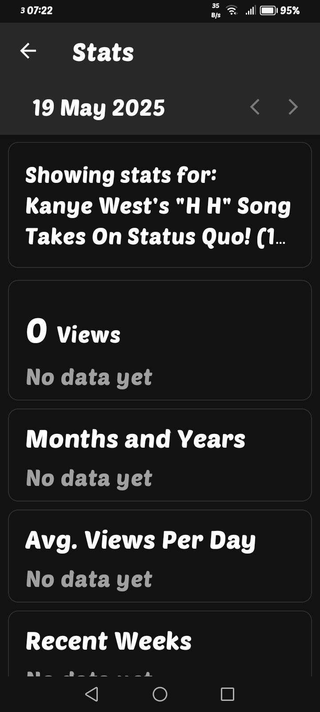Tap the 07:22 clock in the status bar
The width and height of the screenshot is (320, 712).
click(x=40, y=11)
